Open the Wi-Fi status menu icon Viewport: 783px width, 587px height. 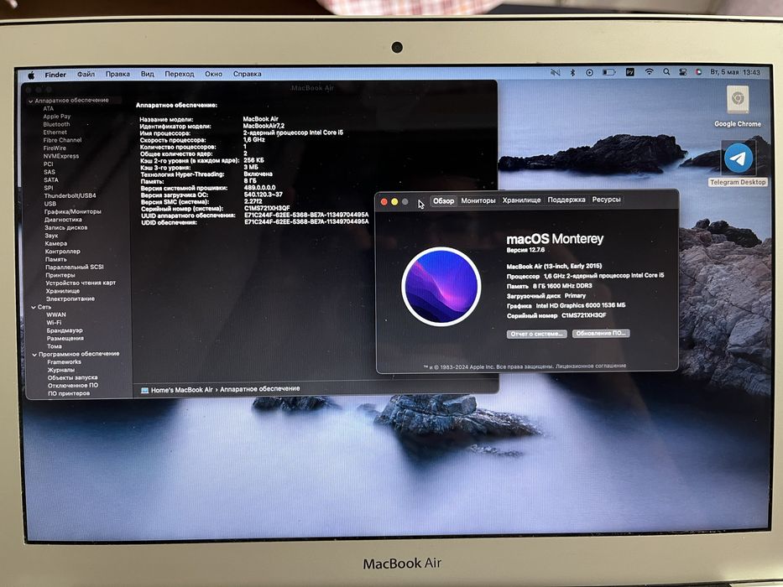650,72
